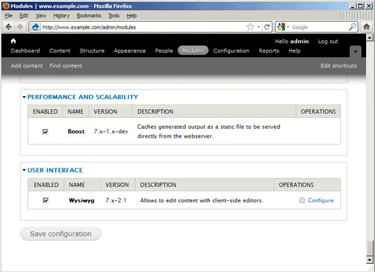Uncheck the Wysiwyg module enabled checkbox
This screenshot has width=375, height=272.
point(46,200)
